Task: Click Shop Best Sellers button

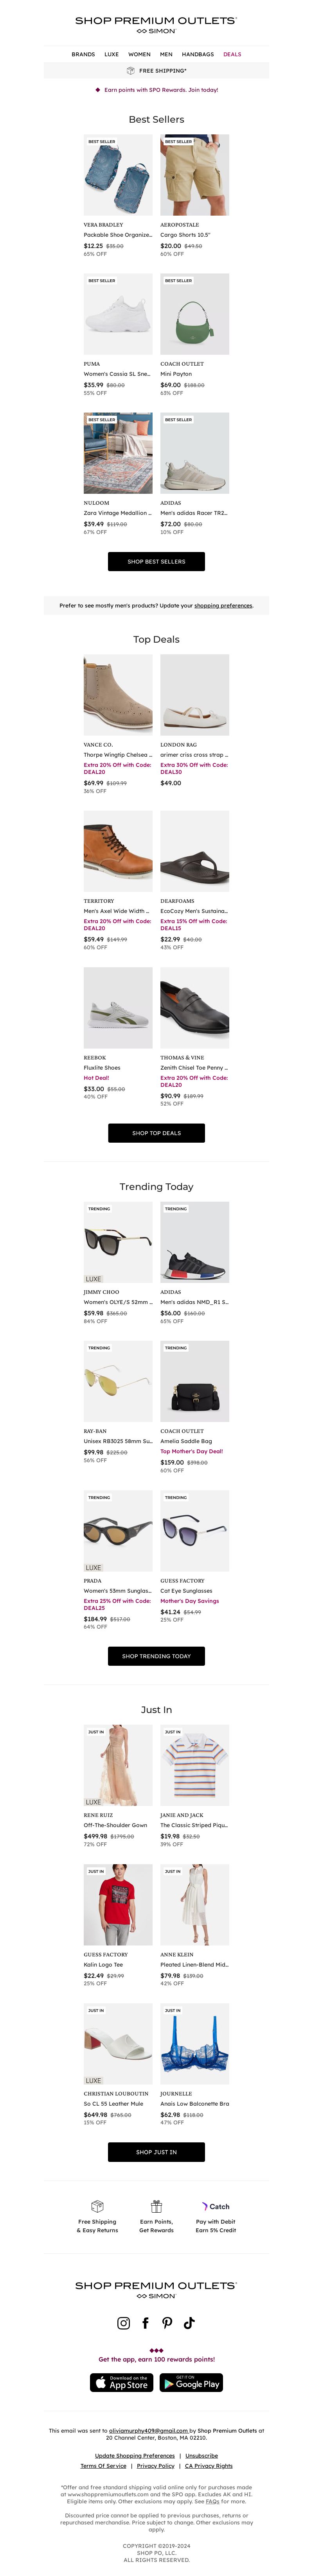Action: 156,561
